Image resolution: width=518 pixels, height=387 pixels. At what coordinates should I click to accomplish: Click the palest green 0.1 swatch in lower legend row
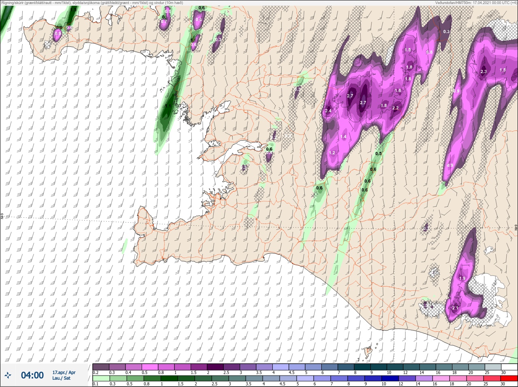101,379
